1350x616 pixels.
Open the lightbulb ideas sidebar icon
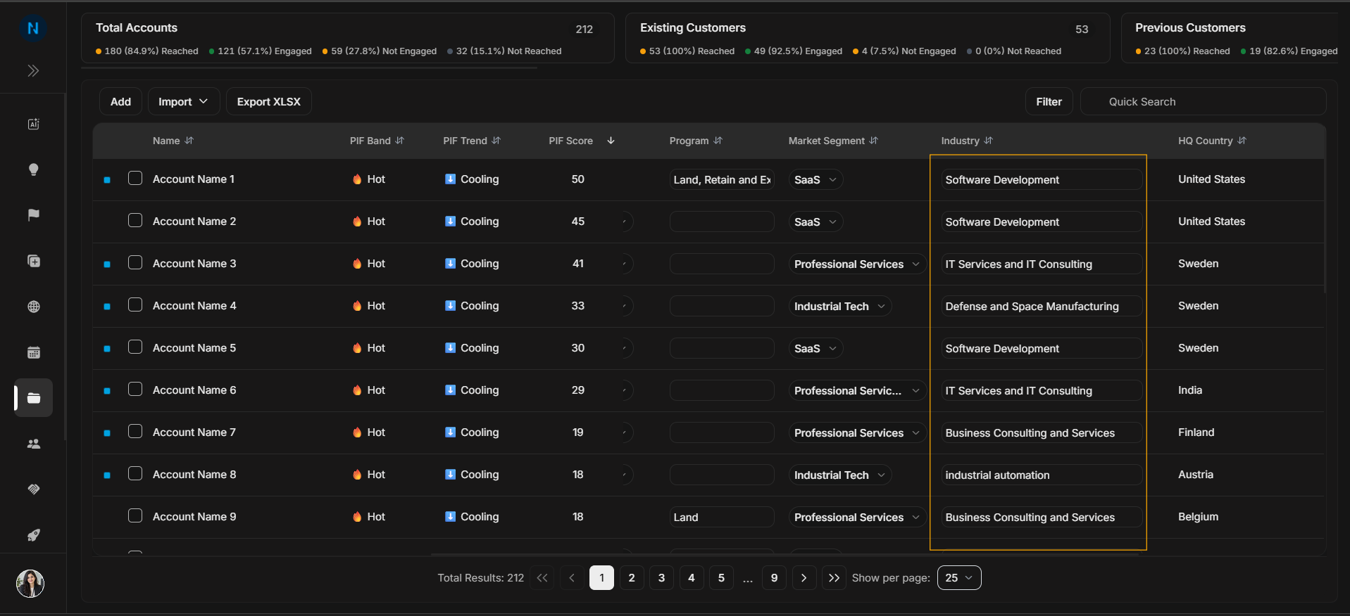(x=33, y=169)
